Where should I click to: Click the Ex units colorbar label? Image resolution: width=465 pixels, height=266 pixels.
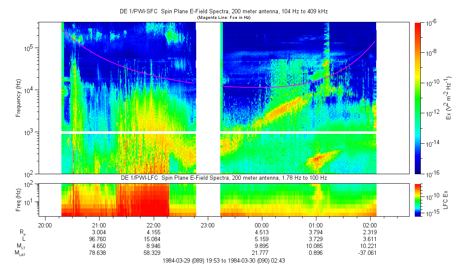[x=448, y=98]
